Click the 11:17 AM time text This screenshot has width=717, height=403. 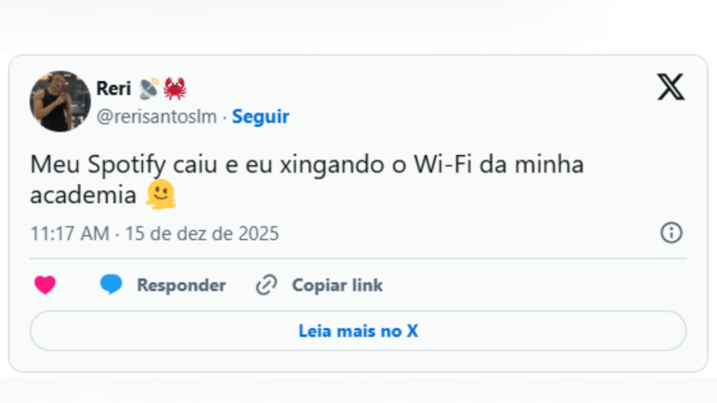point(69,234)
